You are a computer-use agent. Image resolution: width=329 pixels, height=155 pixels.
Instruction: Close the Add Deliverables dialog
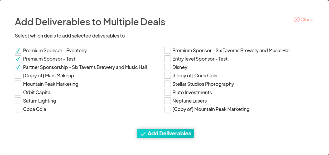[x=306, y=20]
